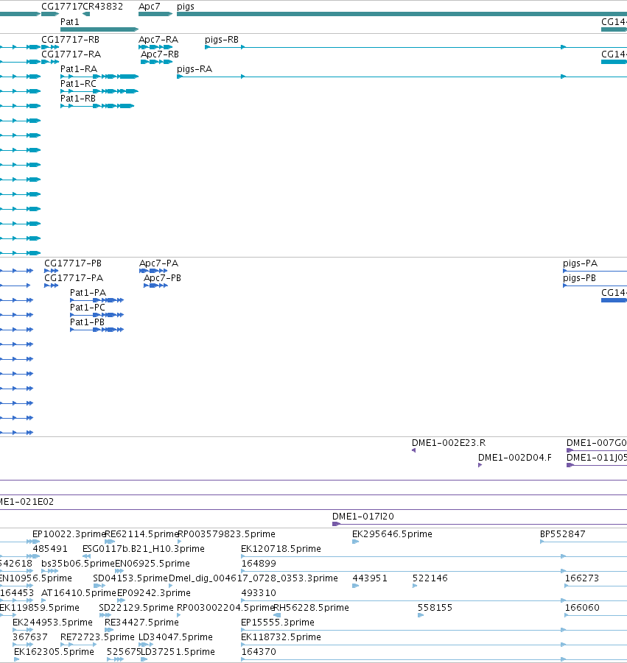Select the CG17717-PA protein label
627x663 pixels.
tap(74, 278)
